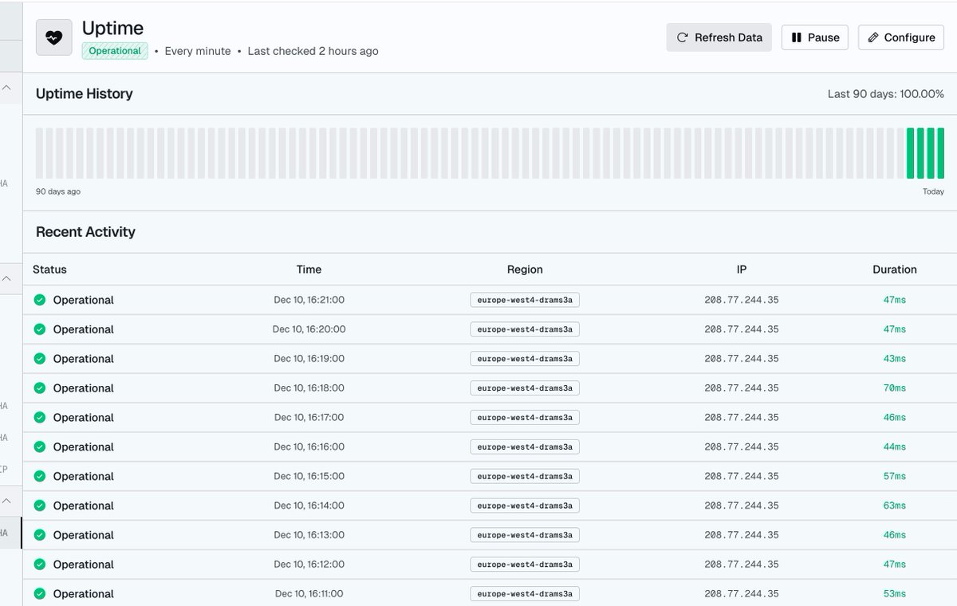Click the Operational status badge under Uptime
Viewport: 957px width, 606px height.
coord(115,51)
